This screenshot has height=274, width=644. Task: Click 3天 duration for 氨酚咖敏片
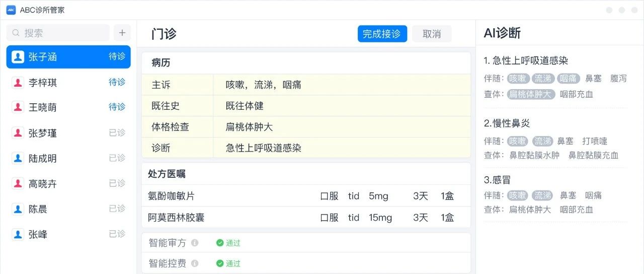pos(421,196)
